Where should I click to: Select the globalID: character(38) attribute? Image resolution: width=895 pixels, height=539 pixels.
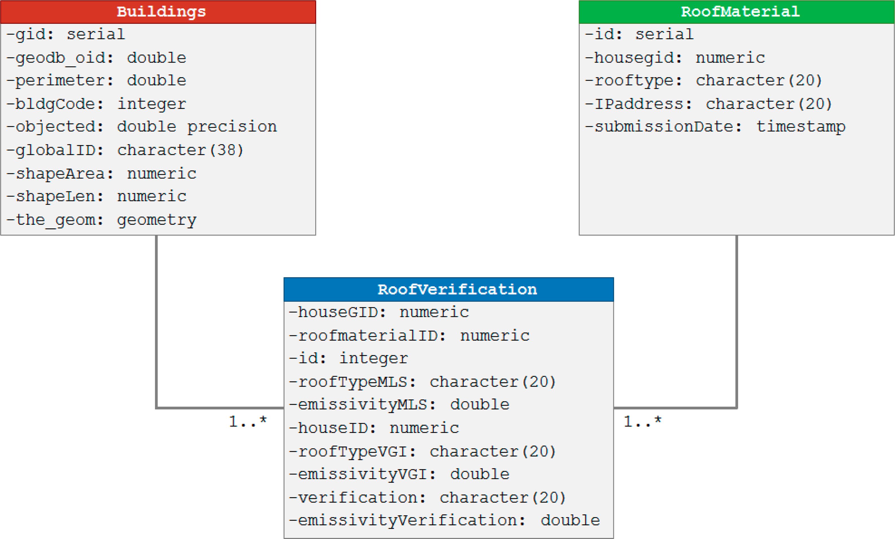click(x=125, y=150)
